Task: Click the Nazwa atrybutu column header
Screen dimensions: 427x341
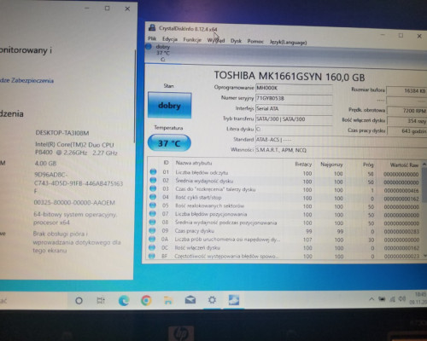Action: 194,163
